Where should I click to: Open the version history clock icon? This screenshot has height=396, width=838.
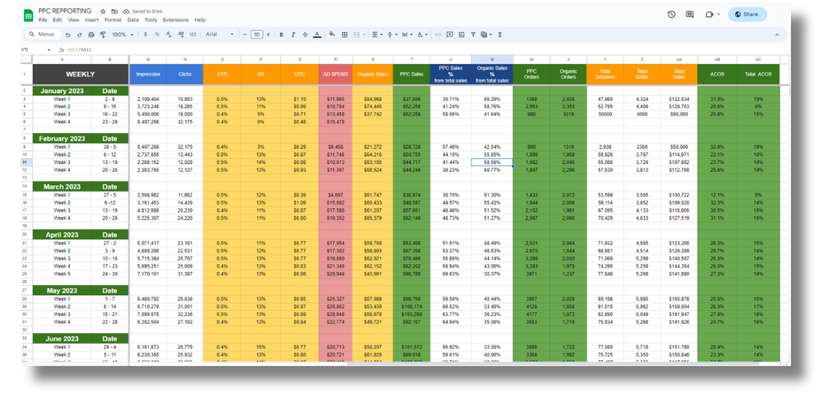pos(671,14)
